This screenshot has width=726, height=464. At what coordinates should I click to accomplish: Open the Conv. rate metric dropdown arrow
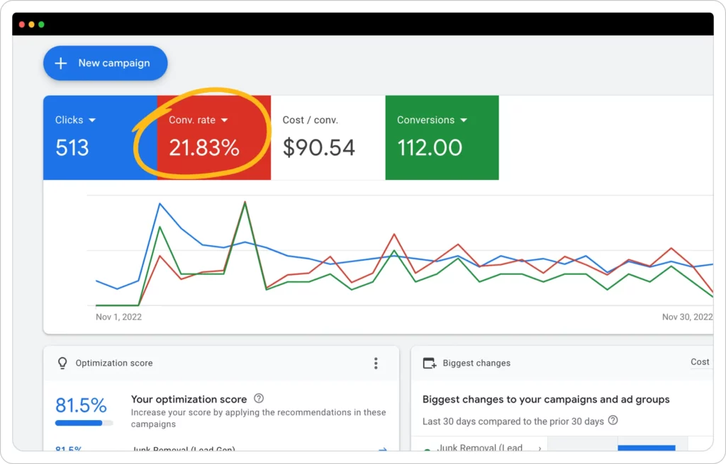(x=225, y=120)
